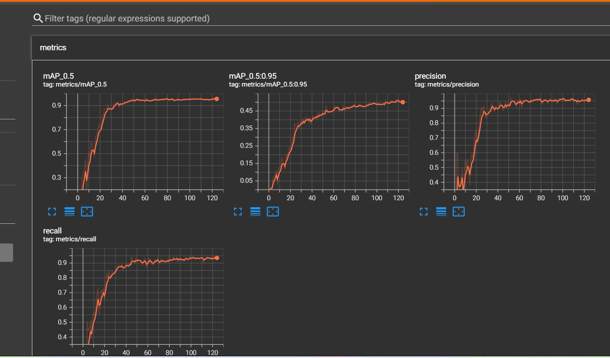Viewport: 610px width, 358px height.
Task: Click the recall chart title
Action: (x=52, y=230)
